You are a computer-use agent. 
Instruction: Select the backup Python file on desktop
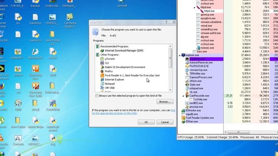pyautogui.click(x=35, y=3)
